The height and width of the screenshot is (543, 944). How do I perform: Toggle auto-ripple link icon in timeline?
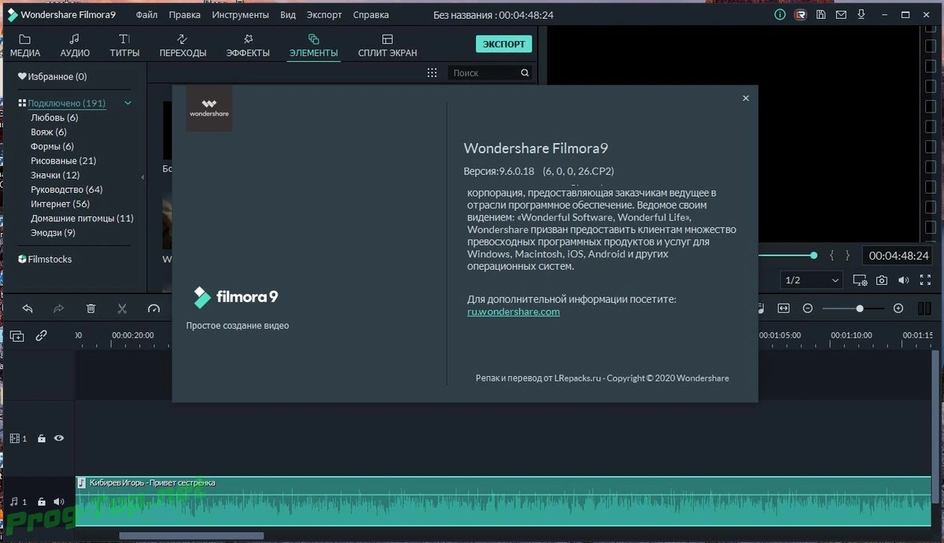coord(42,335)
